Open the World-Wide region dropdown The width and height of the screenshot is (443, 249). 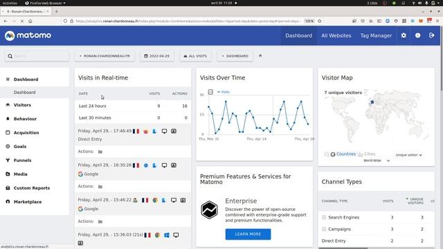point(377,160)
